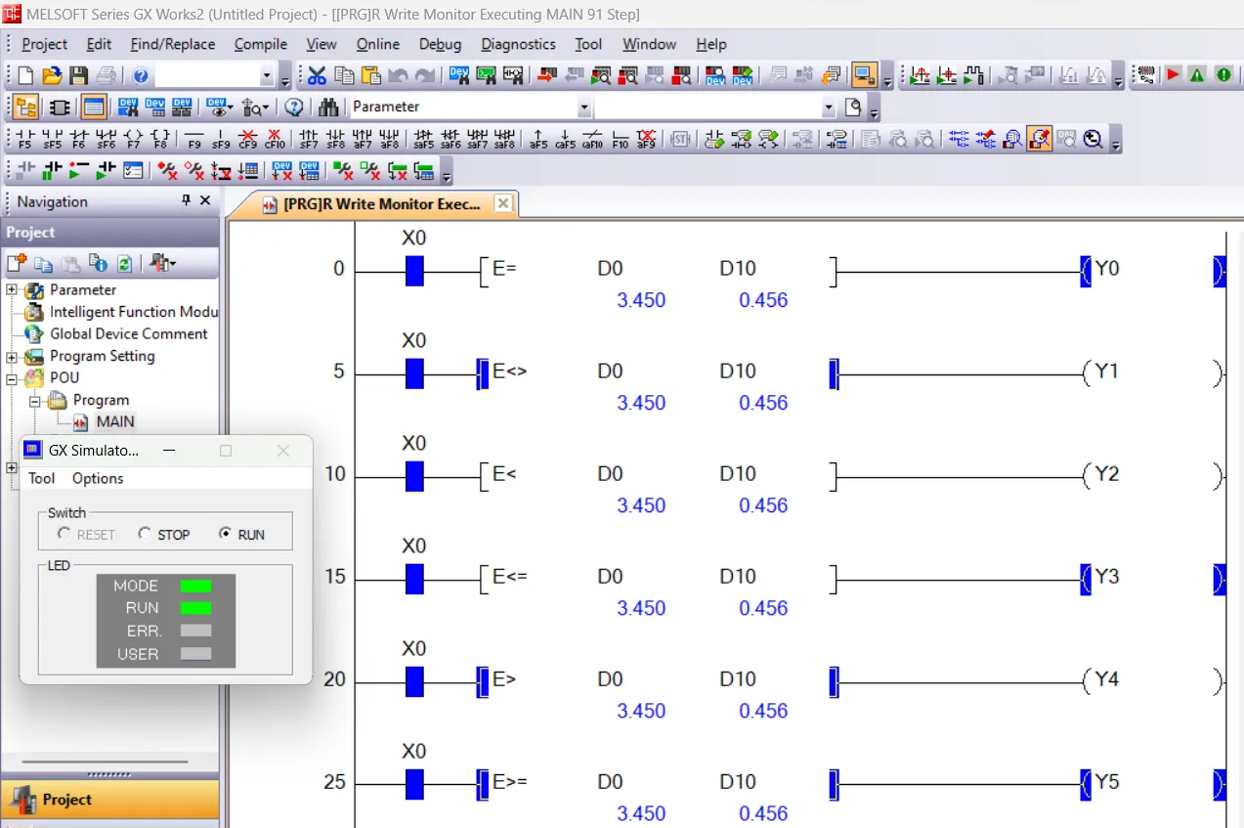Open the dropdown right of the help icon
Image resolution: width=1244 pixels, height=828 pixels.
tap(268, 75)
